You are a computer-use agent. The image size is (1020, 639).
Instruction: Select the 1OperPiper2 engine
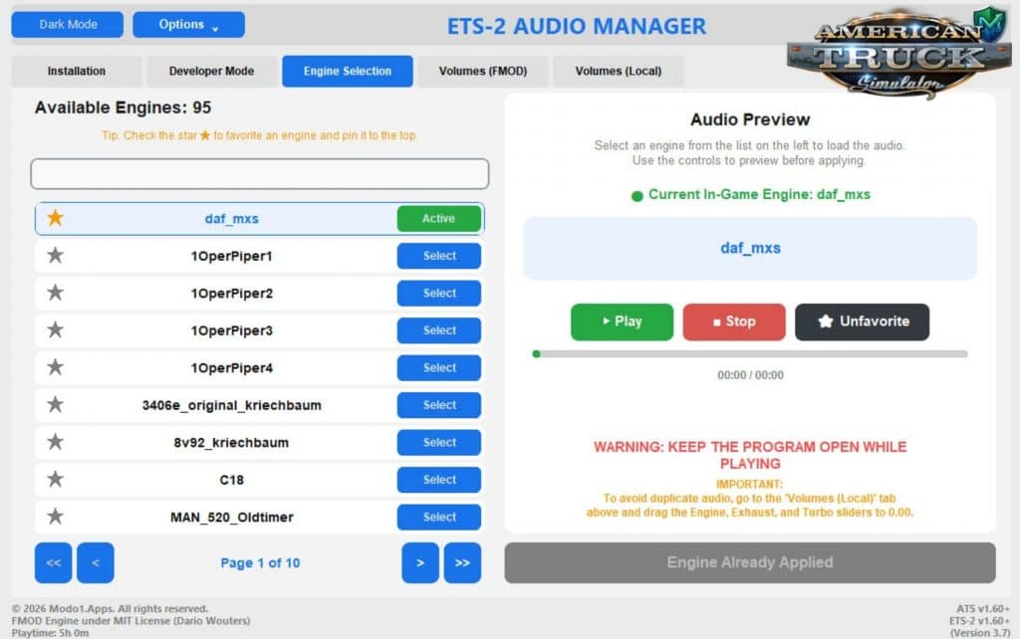(x=439, y=294)
